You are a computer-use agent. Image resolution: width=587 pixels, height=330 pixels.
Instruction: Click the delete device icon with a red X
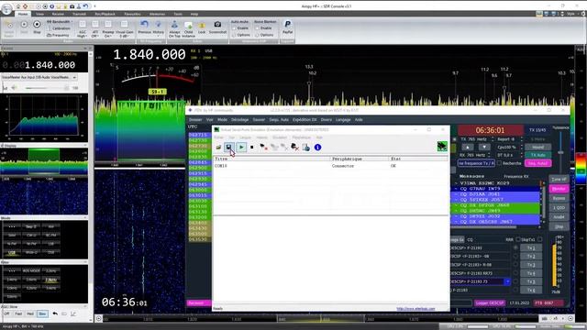pyautogui.click(x=295, y=148)
